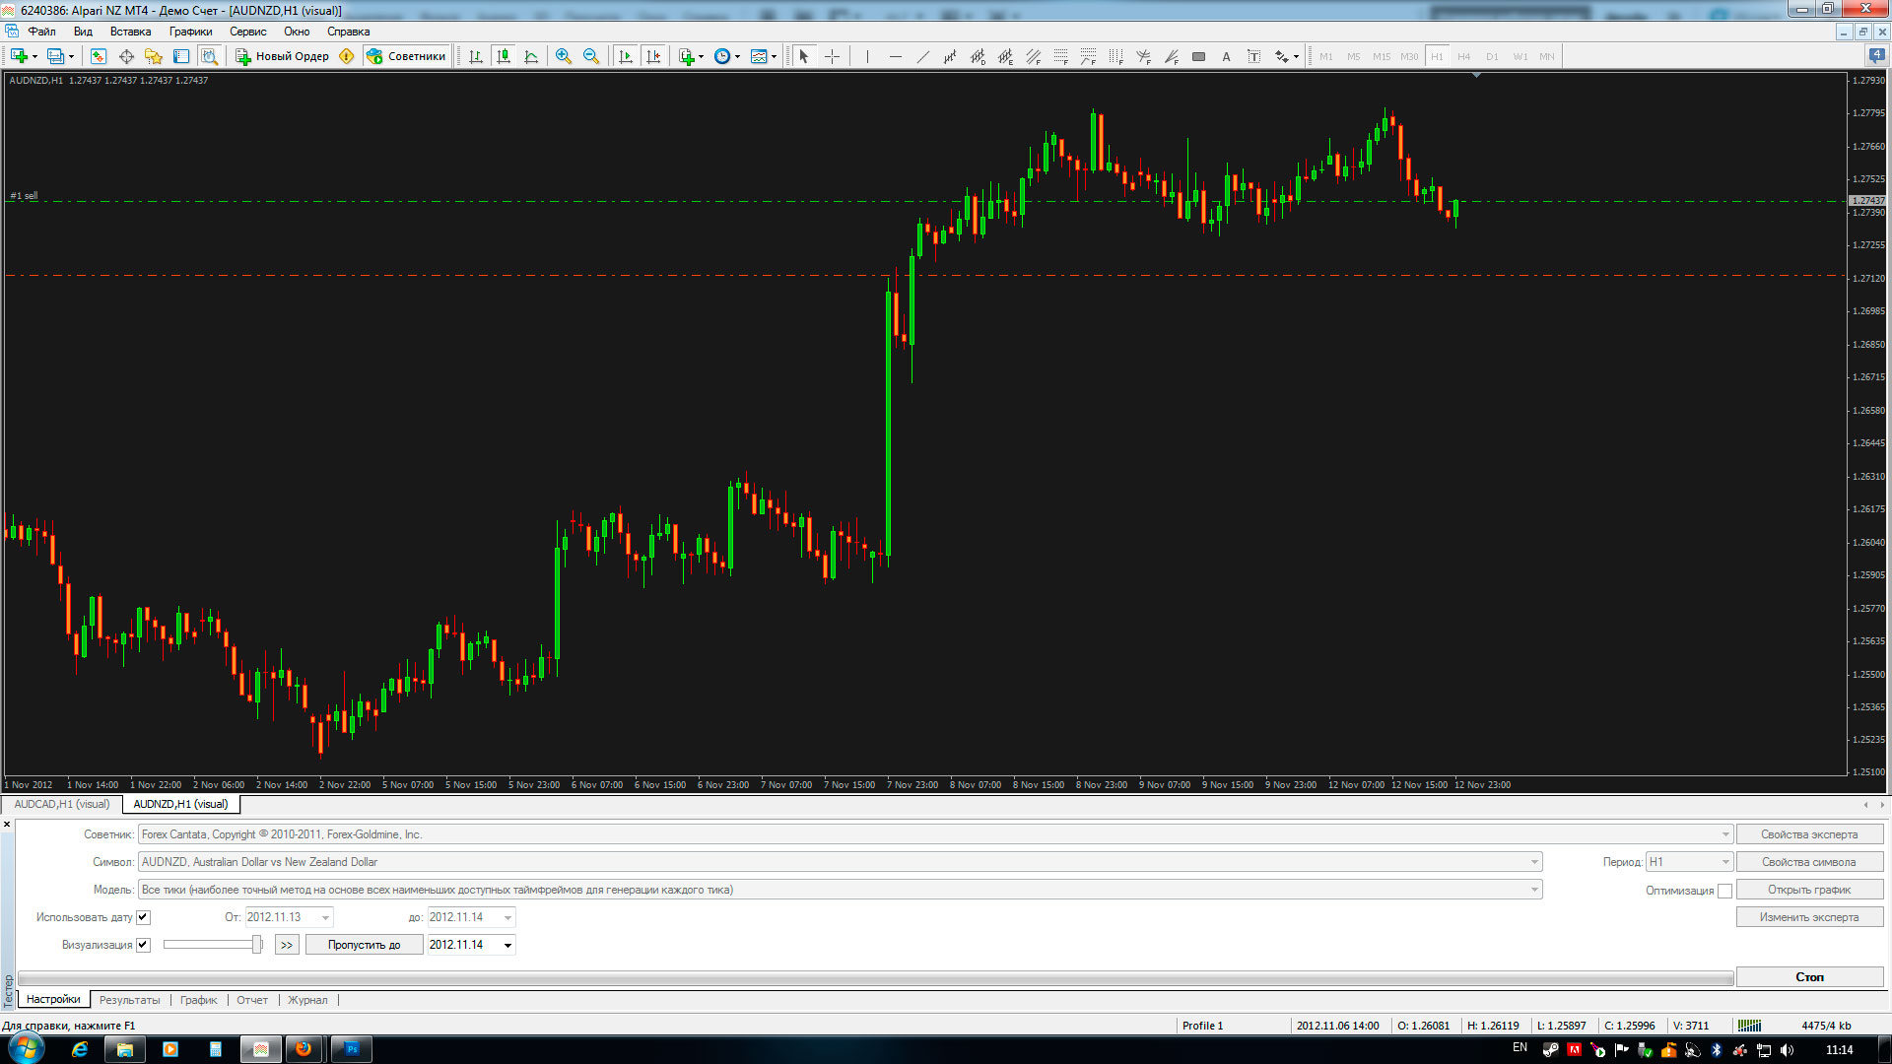Click Стоп button in tester

1809,977
